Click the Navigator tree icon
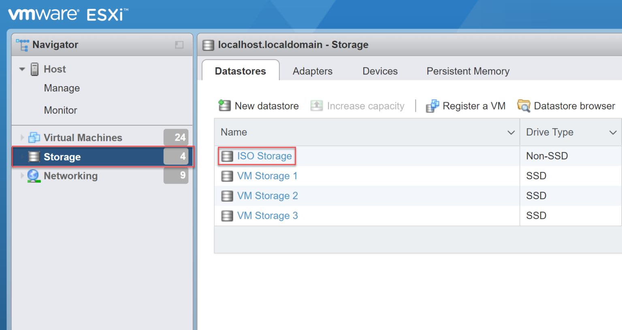The height and width of the screenshot is (330, 622). point(22,45)
